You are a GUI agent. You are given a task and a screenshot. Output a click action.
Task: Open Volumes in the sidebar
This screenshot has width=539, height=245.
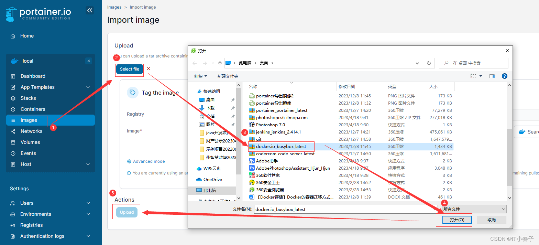click(x=30, y=142)
